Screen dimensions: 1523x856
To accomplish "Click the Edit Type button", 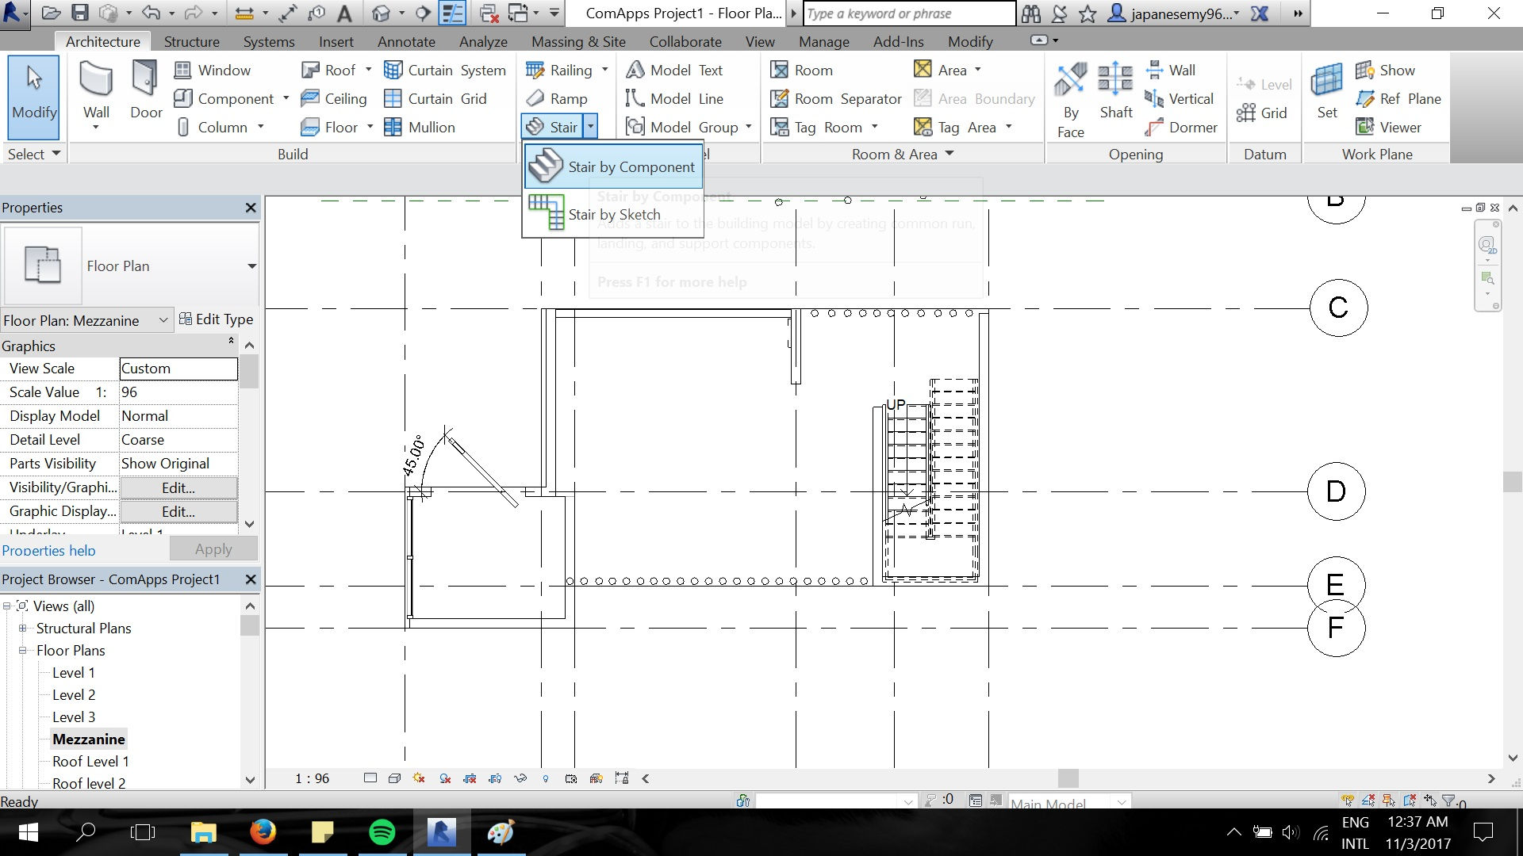I will [217, 319].
